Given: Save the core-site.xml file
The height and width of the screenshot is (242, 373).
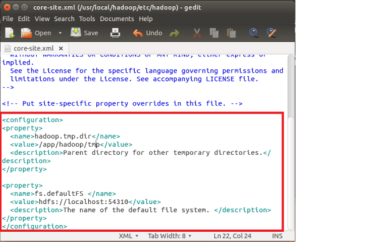Looking at the screenshot, I should click(84, 33).
